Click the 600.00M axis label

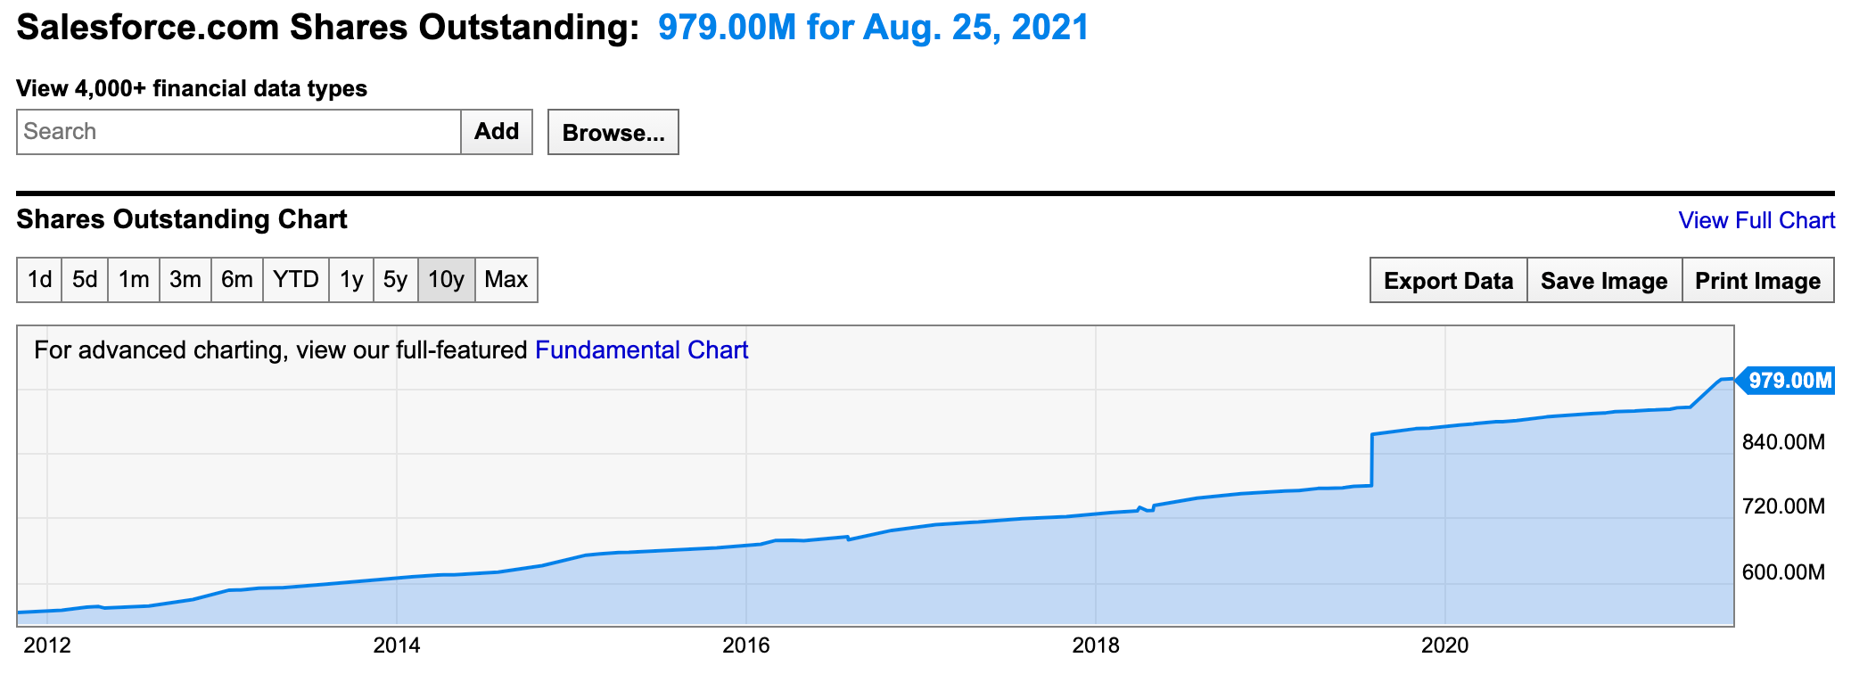(1784, 572)
